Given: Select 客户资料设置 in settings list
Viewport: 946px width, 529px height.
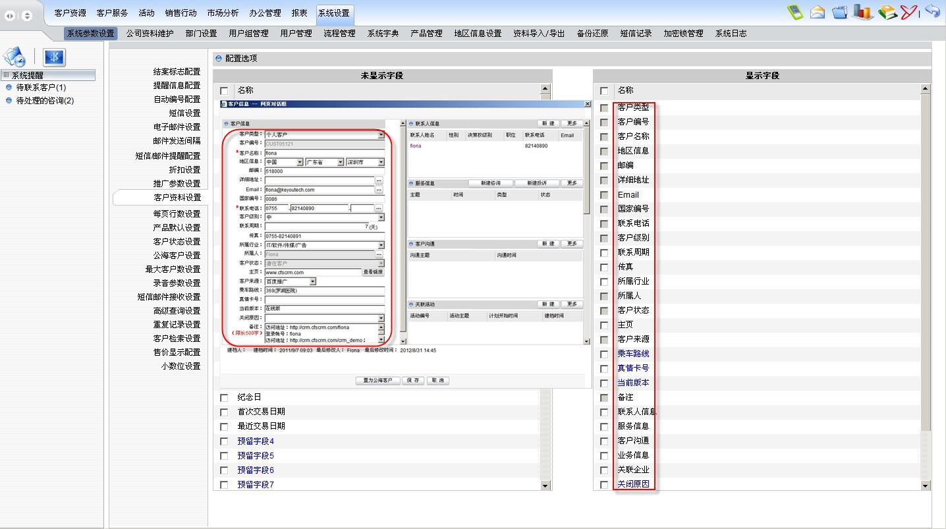Looking at the screenshot, I should (x=177, y=198).
